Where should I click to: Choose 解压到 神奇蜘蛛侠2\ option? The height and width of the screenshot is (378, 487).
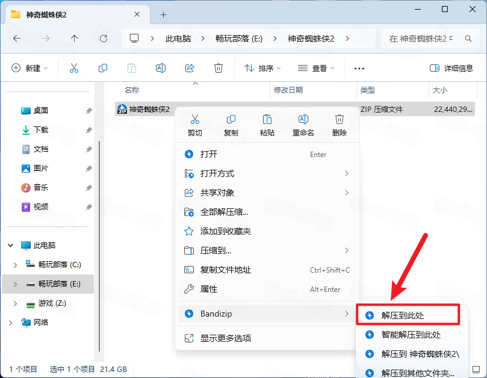pos(412,354)
